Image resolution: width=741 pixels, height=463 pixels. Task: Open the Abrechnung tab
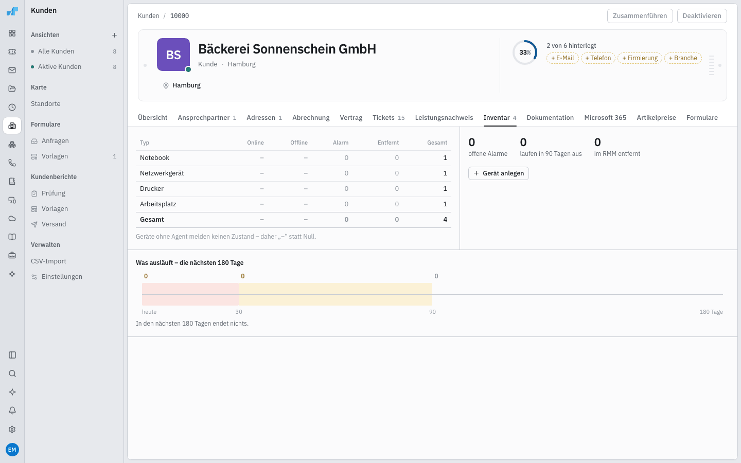tap(311, 118)
